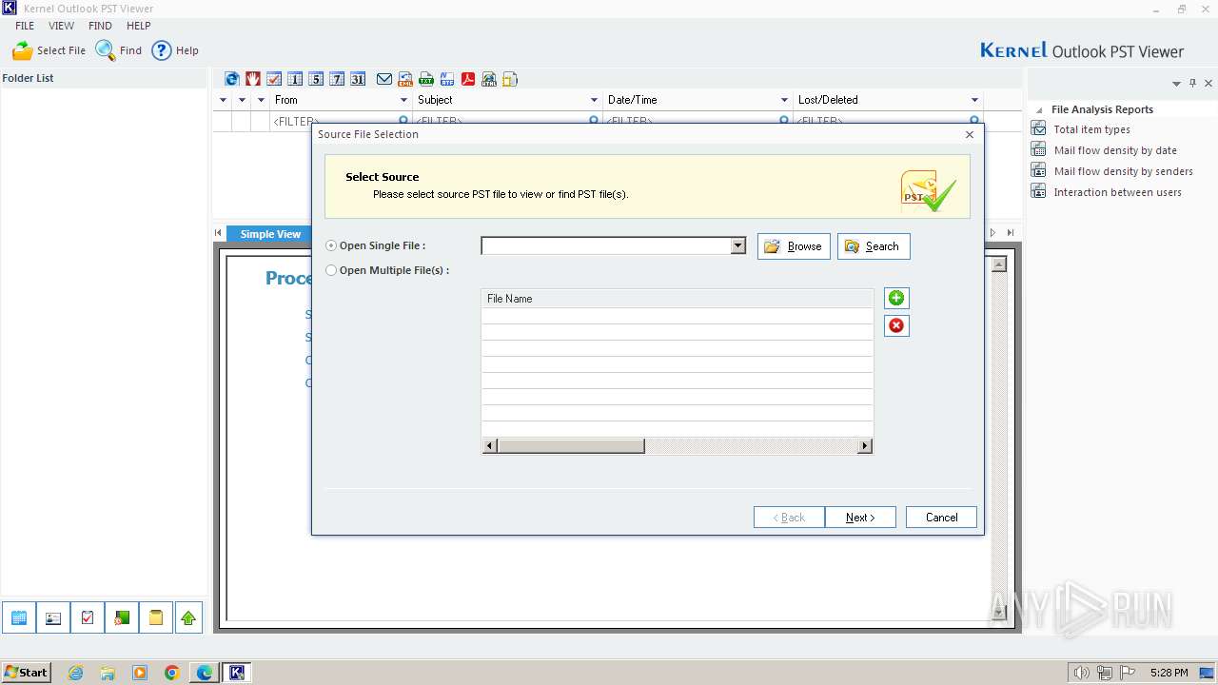
Task: Click the Find magnifier toolbar button
Action: pos(119,50)
